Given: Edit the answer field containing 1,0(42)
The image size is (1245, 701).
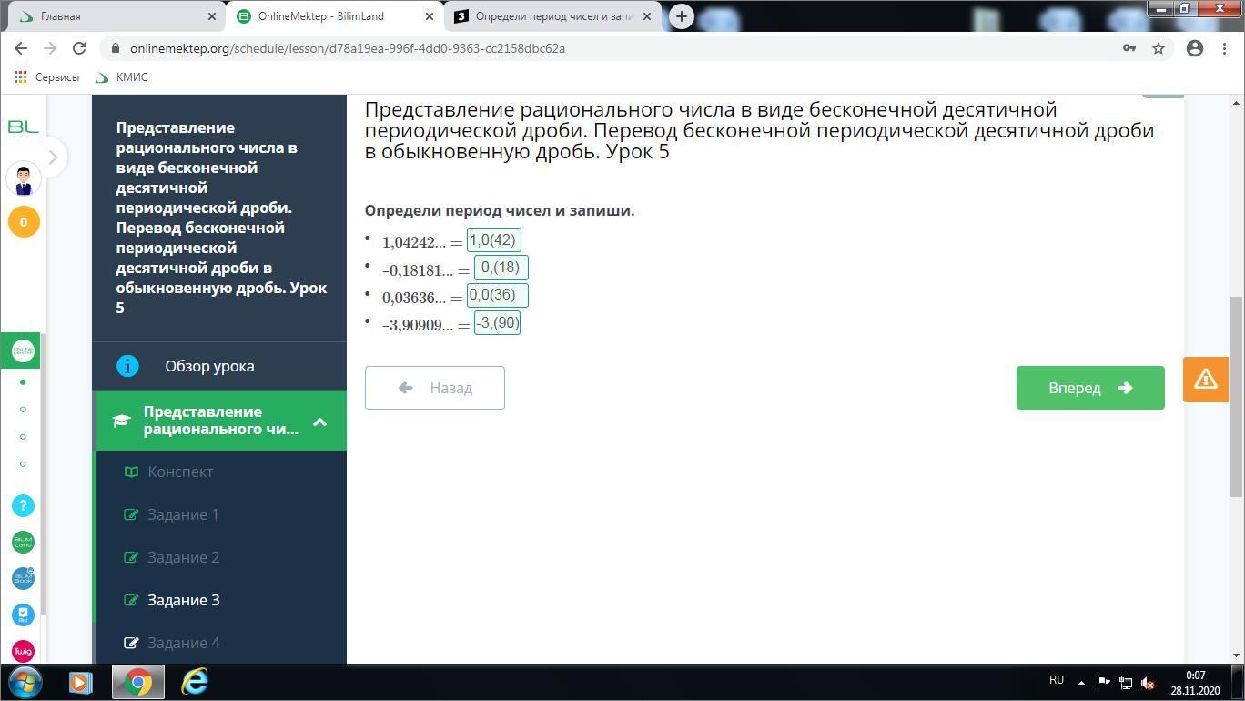Looking at the screenshot, I should point(493,240).
